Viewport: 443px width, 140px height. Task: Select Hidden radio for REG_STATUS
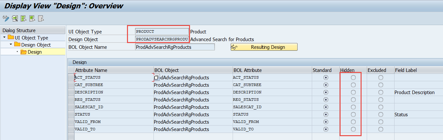tap(353, 100)
